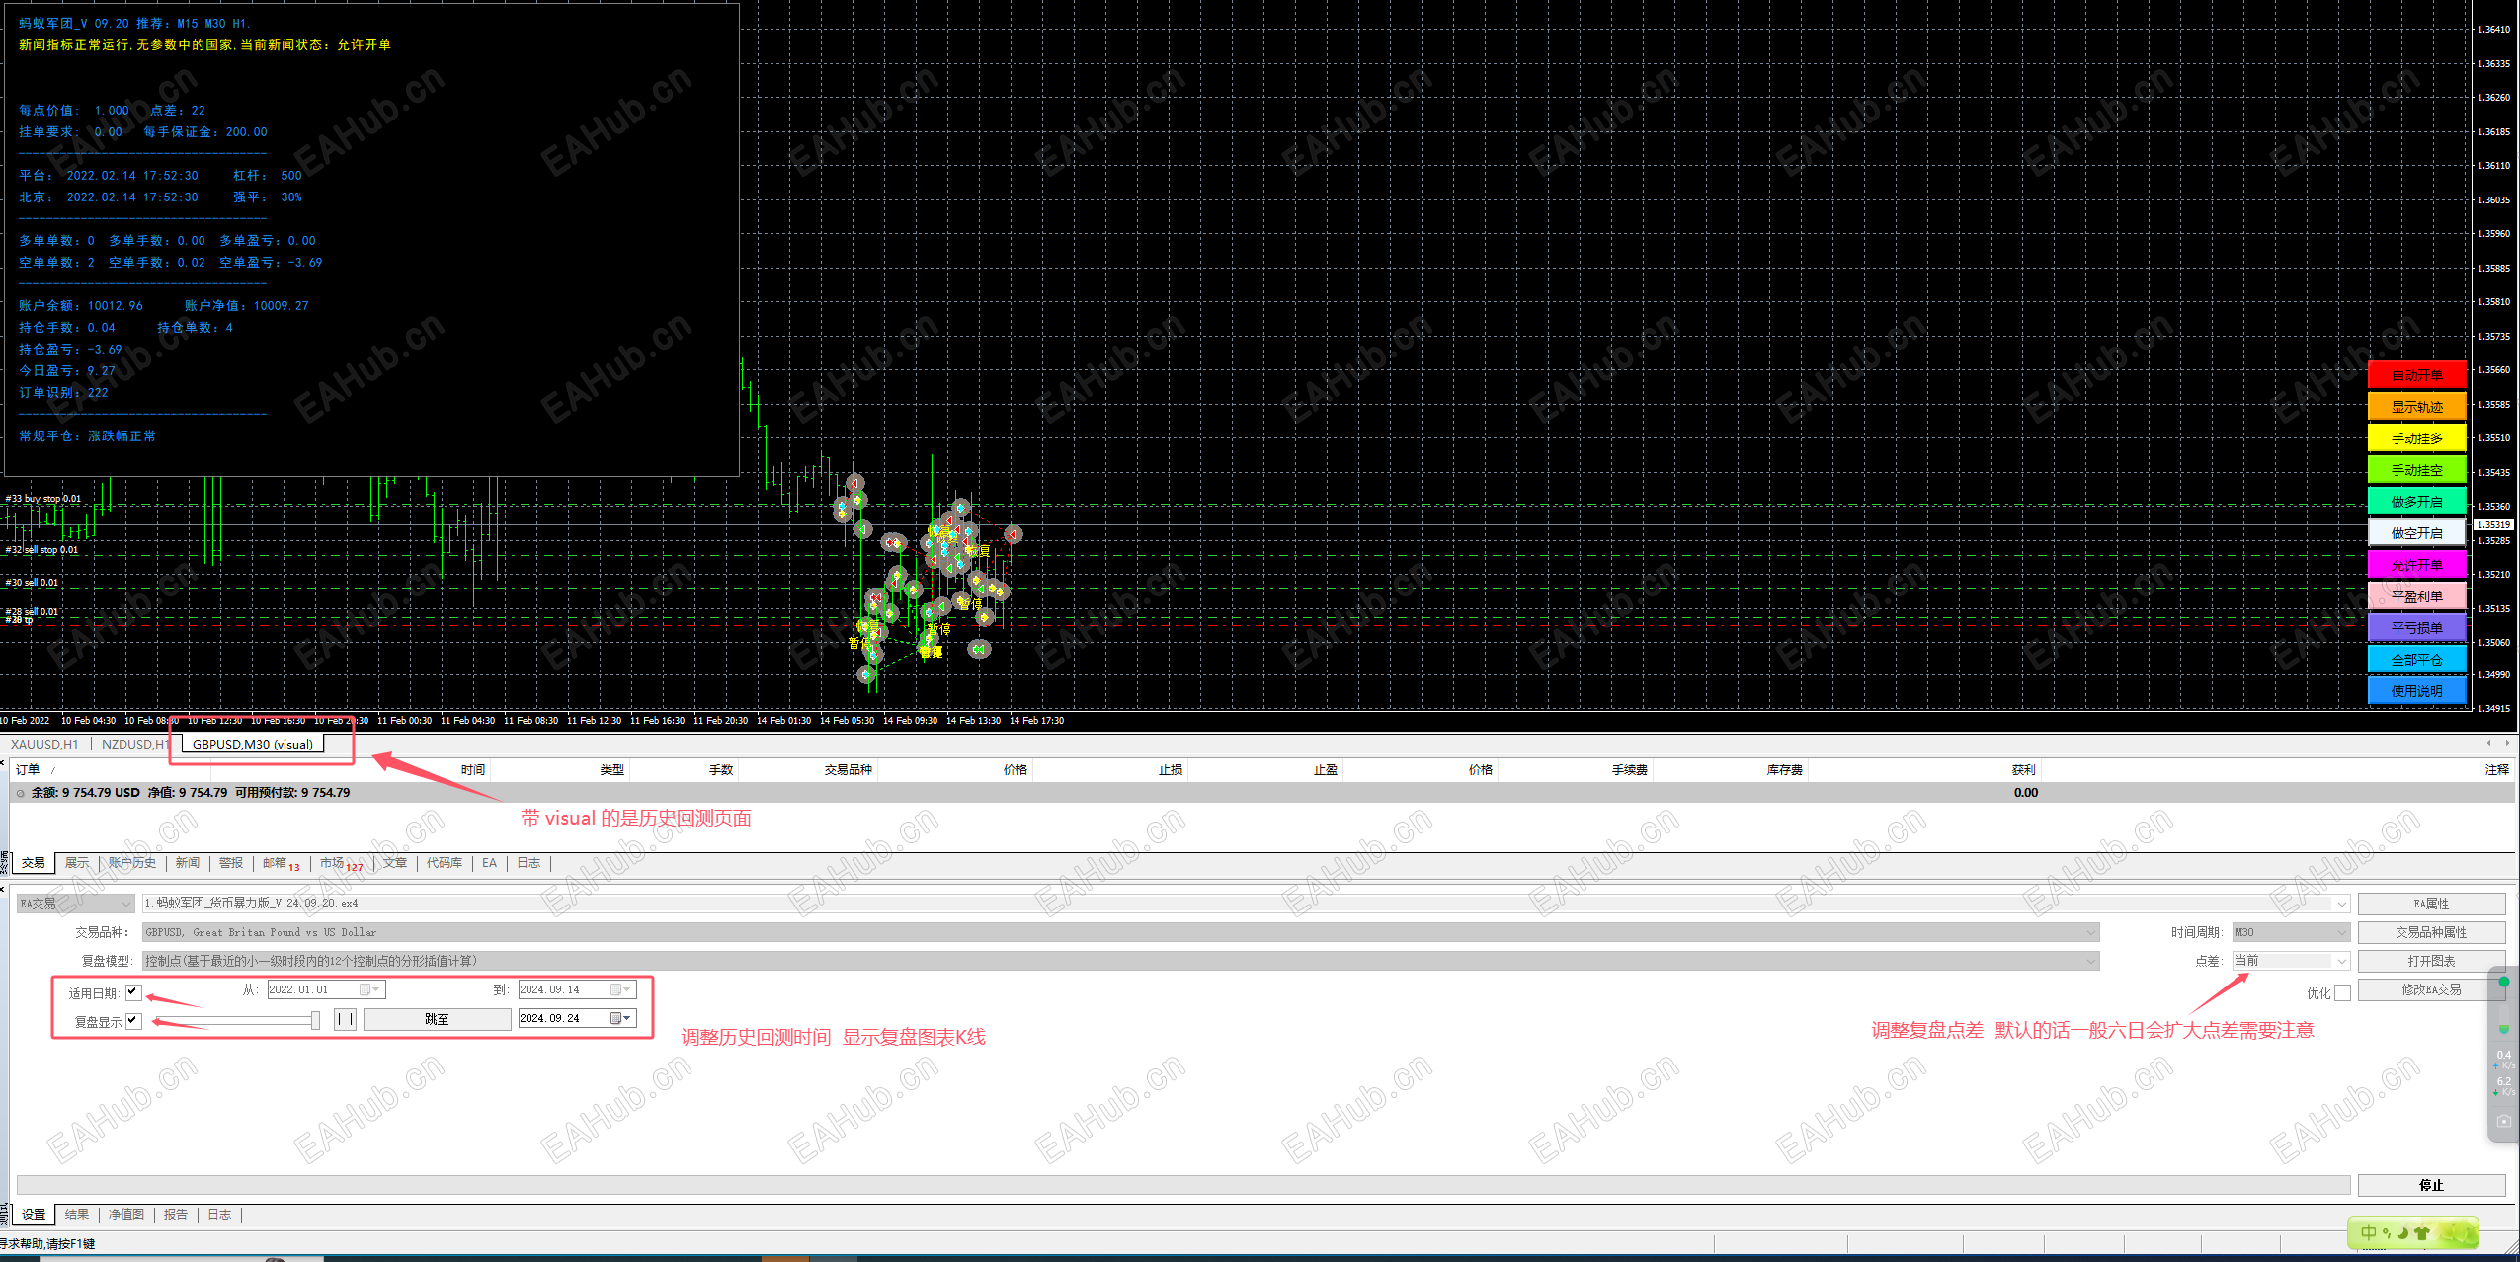Screen dimensions: 2520x1262
Task: Click the pause button beside the replay slider
Action: pos(345,1019)
